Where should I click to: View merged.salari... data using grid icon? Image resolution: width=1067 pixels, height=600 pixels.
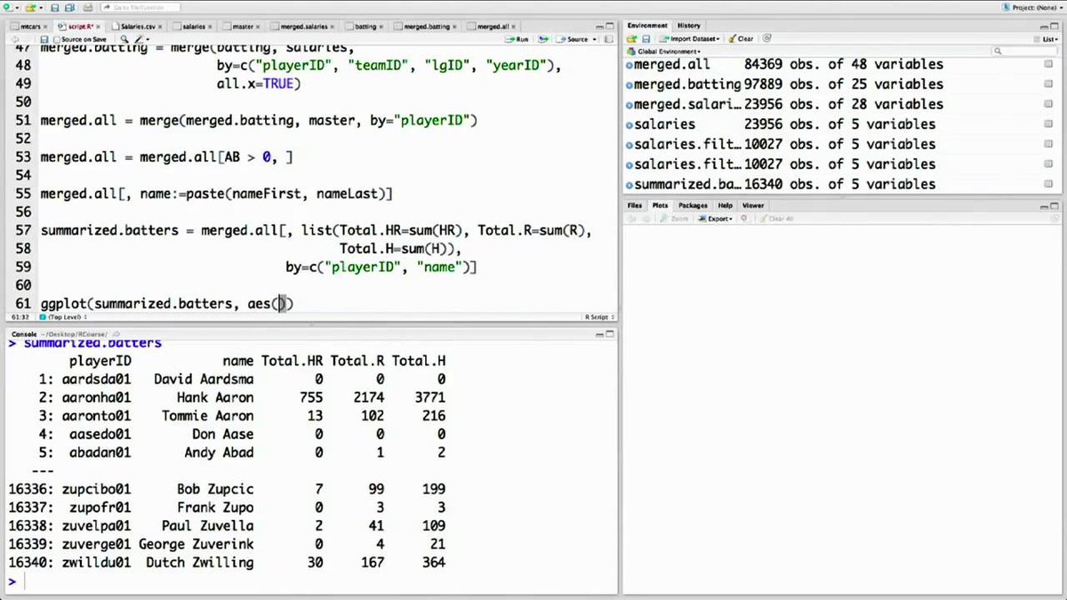[x=1049, y=104]
